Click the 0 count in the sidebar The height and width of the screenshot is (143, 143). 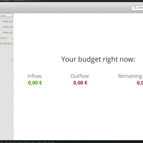[x=12, y=60]
